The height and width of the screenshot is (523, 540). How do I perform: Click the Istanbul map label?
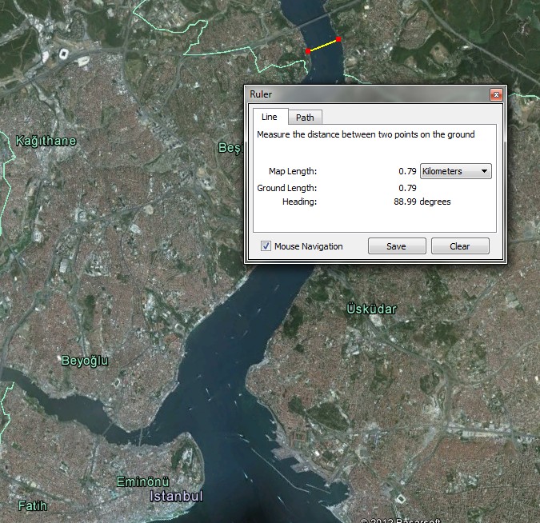coord(176,496)
